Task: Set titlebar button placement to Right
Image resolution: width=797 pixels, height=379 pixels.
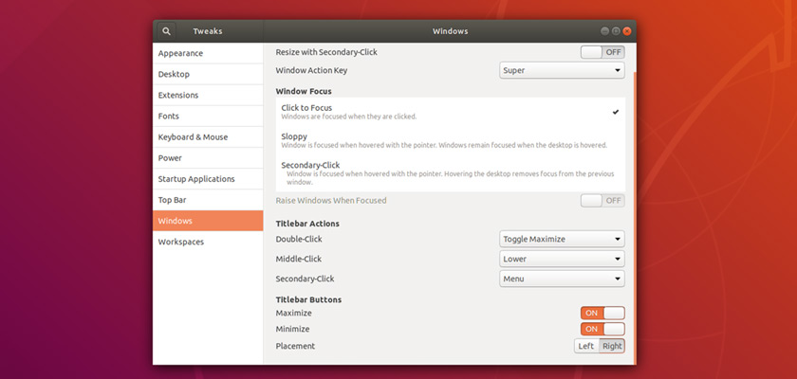Action: pyautogui.click(x=612, y=346)
